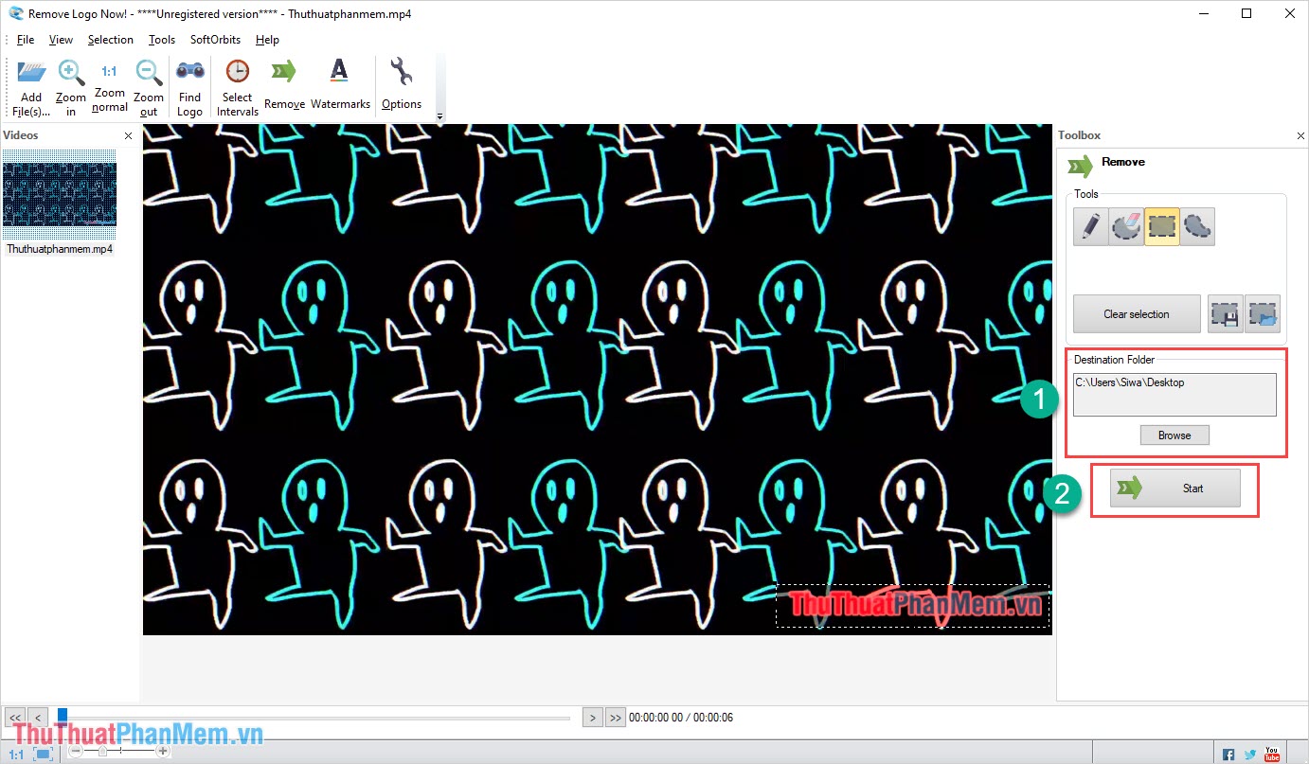The image size is (1309, 764).
Task: Select the freehand lasso selection tool
Action: click(1197, 226)
